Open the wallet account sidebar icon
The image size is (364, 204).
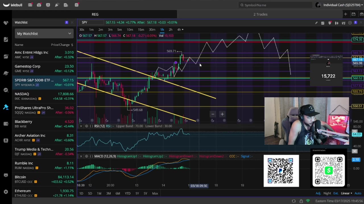point(6,124)
